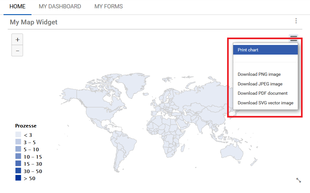Choose Download PNG image

[259, 74]
